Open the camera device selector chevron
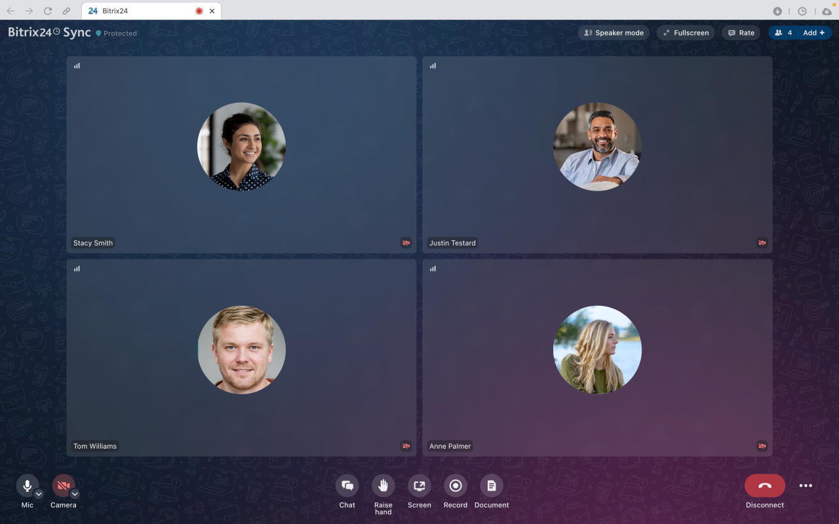Viewport: 839px width, 524px height. (74, 494)
